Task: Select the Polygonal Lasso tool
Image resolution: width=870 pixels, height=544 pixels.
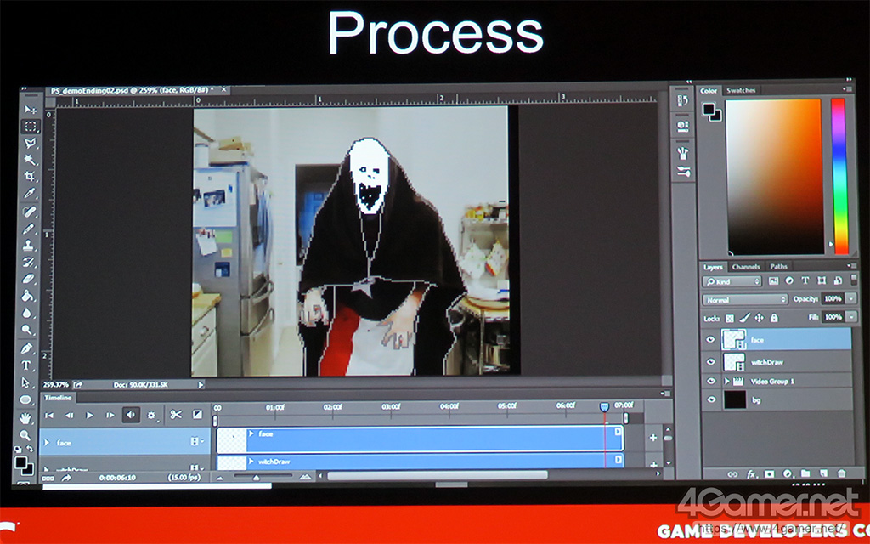Action: coord(30,143)
